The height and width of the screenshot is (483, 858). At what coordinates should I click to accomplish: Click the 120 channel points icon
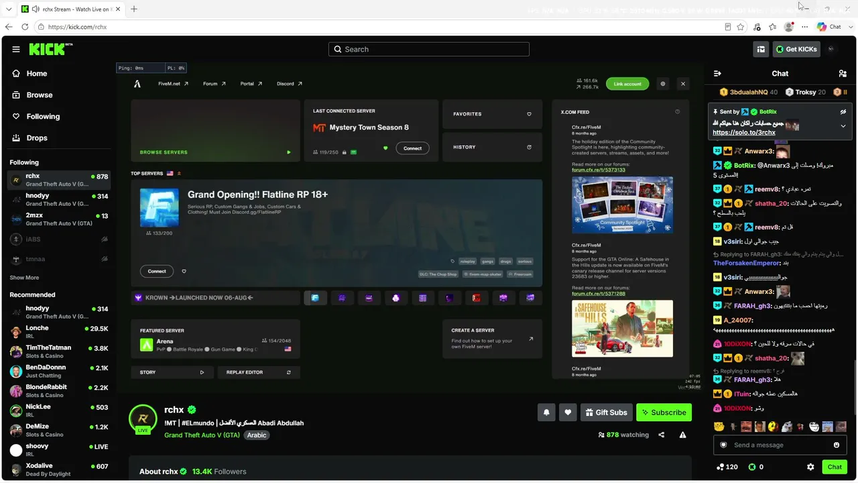pyautogui.click(x=721, y=467)
